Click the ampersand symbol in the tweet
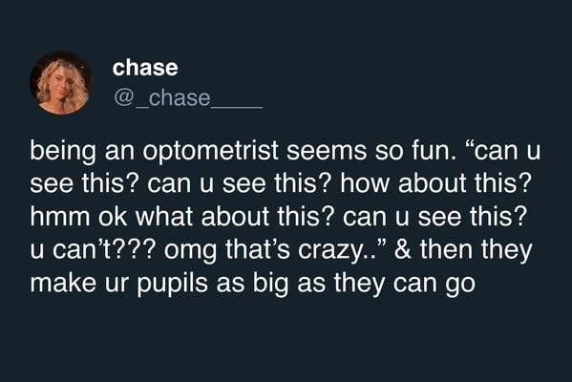The height and width of the screenshot is (382, 572). (x=403, y=249)
